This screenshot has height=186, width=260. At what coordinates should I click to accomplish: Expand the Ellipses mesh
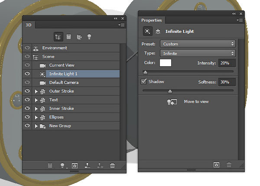(36, 117)
